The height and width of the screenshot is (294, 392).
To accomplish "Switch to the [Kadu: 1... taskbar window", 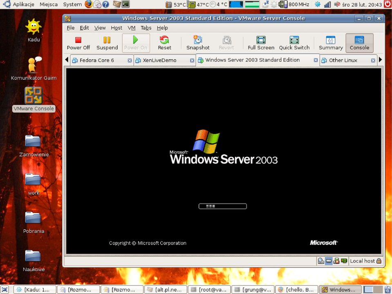I will tap(34, 290).
